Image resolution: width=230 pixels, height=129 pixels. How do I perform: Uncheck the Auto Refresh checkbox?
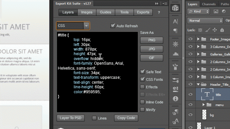(113, 26)
